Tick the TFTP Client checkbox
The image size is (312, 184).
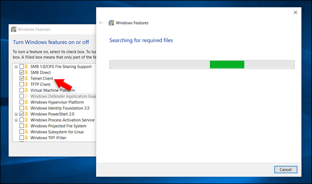(x=21, y=84)
